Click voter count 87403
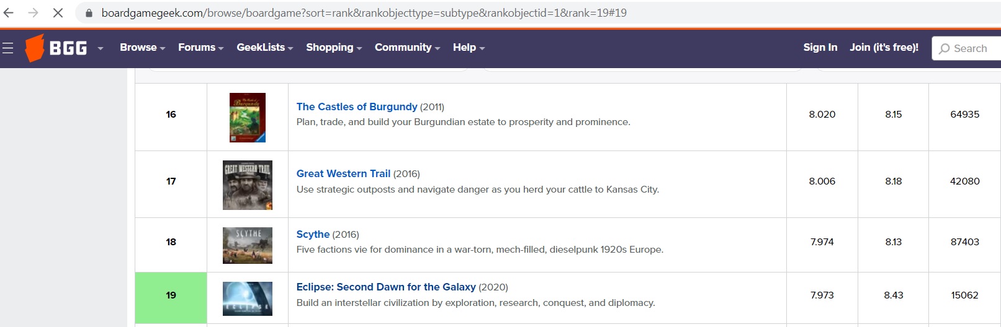The width and height of the screenshot is (1001, 327). (965, 242)
